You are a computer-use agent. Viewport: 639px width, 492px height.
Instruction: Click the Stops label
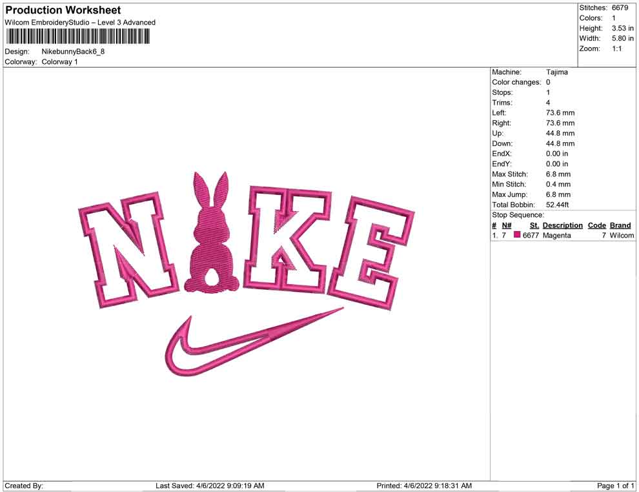[502, 92]
